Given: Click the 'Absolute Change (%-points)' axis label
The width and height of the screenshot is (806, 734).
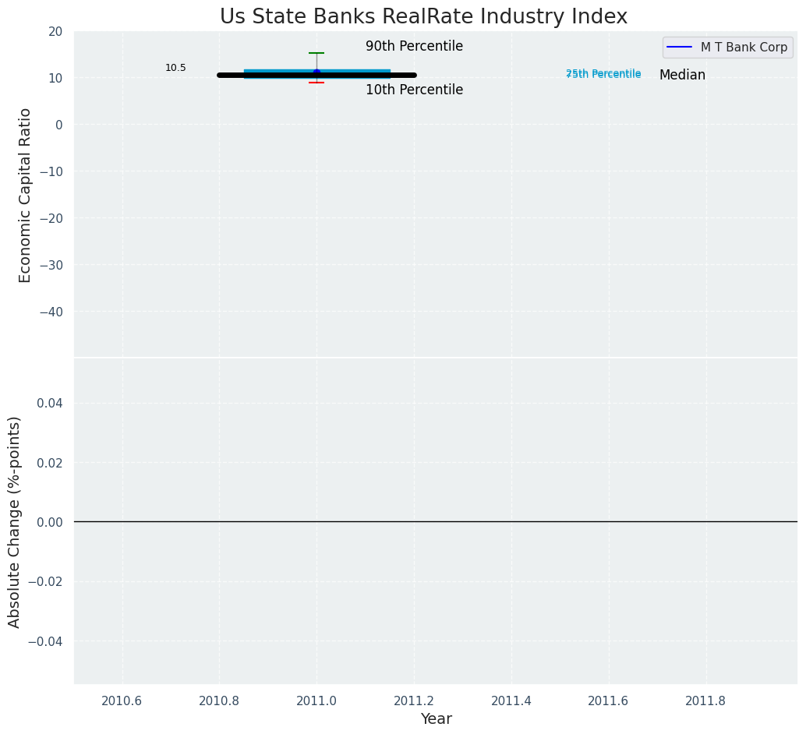Looking at the screenshot, I should [x=14, y=521].
